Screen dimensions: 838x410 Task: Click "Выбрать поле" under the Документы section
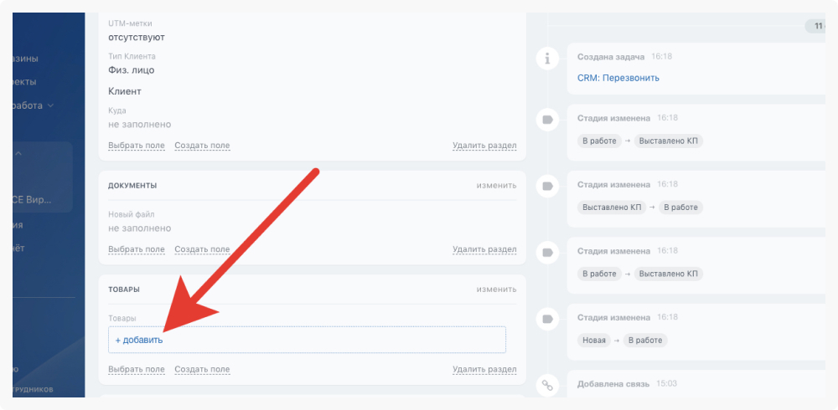pos(137,249)
